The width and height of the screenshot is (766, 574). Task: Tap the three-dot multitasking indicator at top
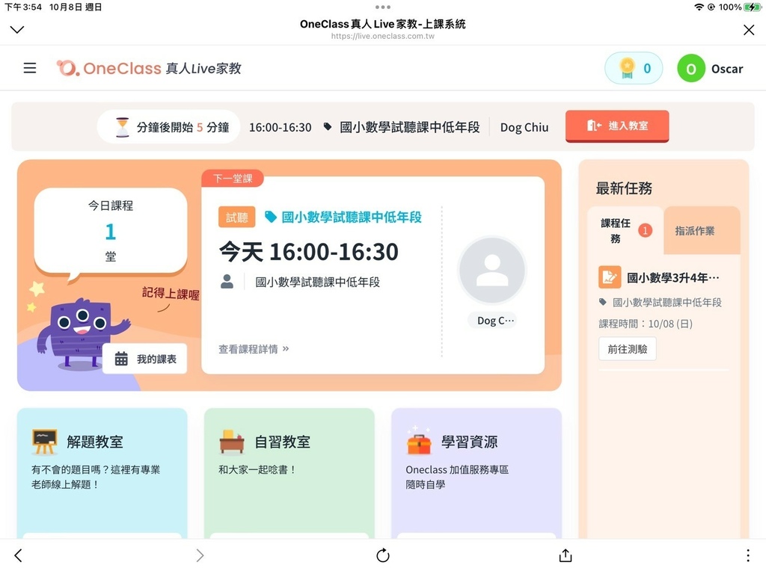pyautogui.click(x=382, y=7)
